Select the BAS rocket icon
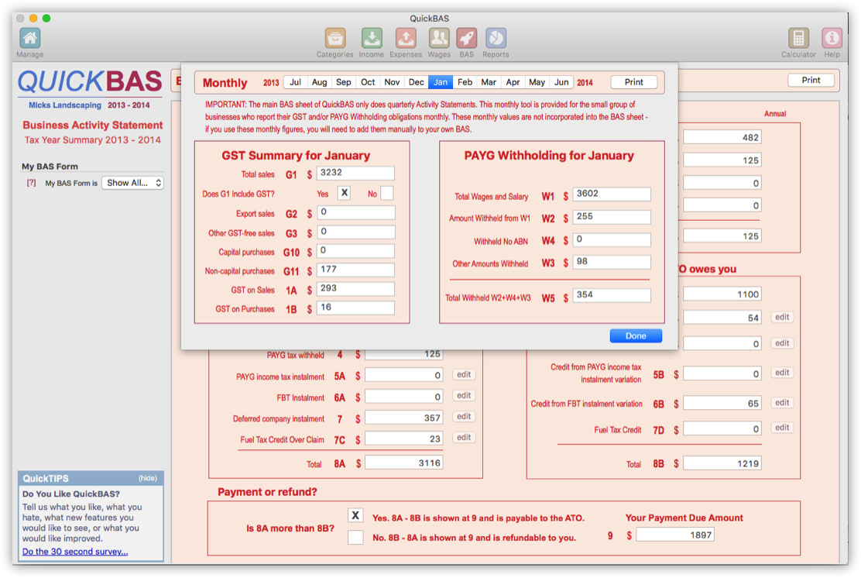861x578 pixels. click(466, 38)
